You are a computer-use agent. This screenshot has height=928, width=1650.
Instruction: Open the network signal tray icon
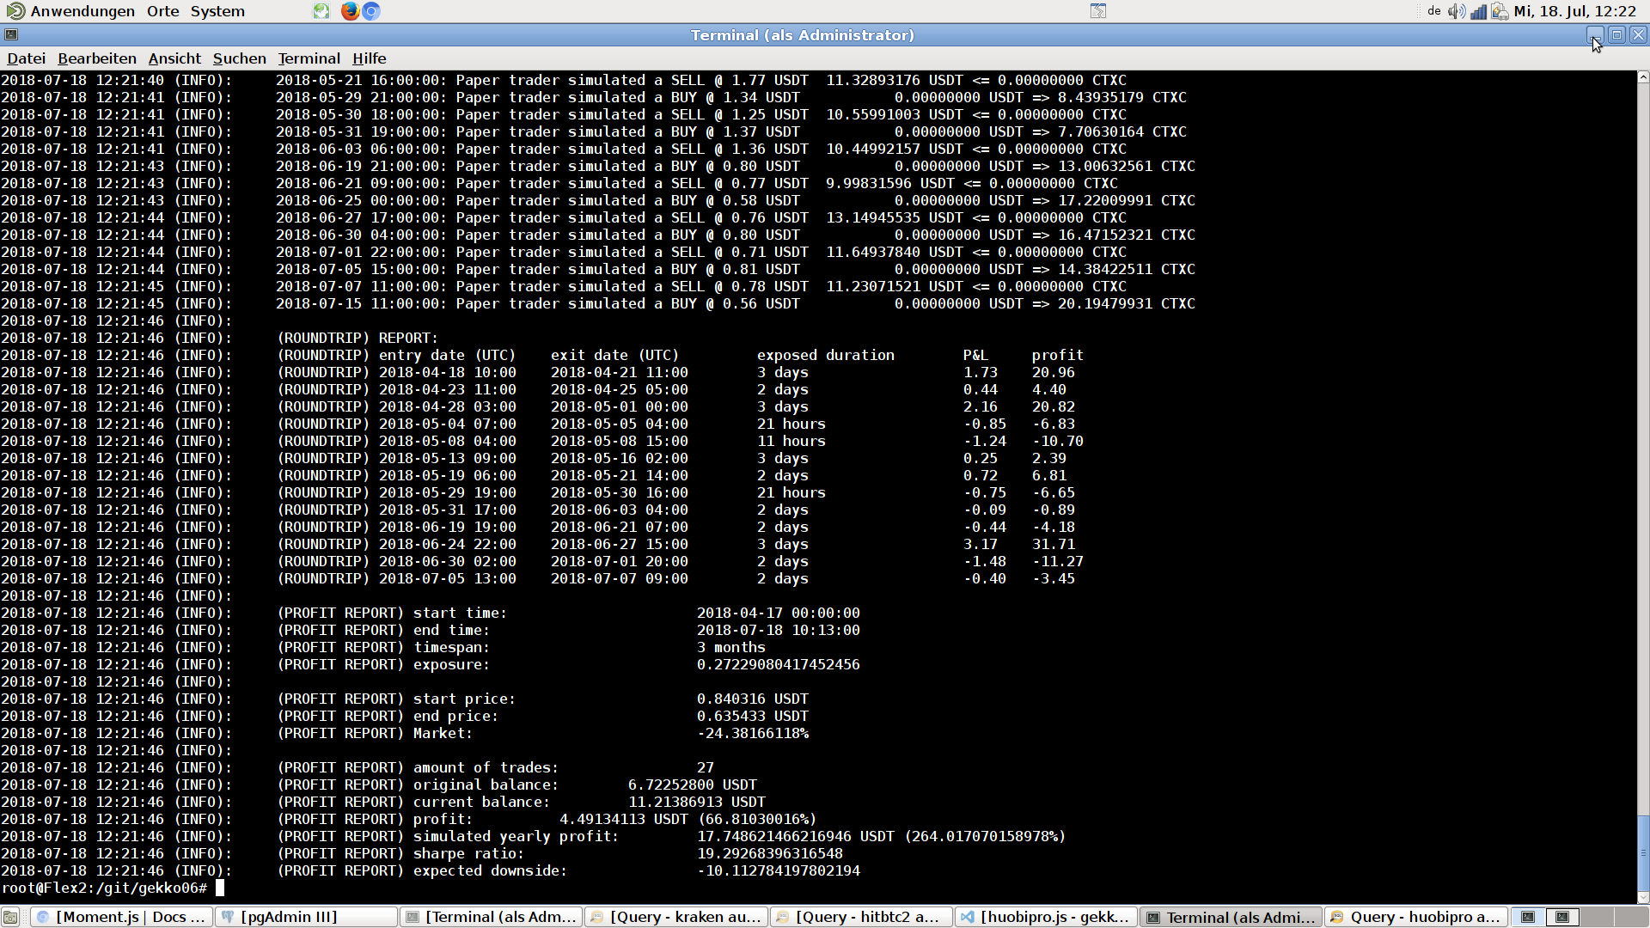pos(1478,11)
